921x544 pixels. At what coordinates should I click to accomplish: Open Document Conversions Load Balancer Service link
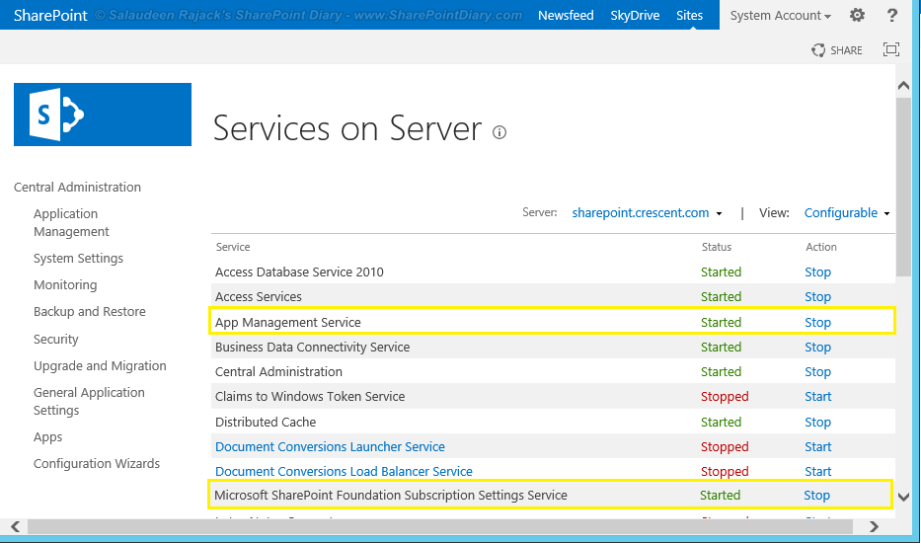pos(344,471)
